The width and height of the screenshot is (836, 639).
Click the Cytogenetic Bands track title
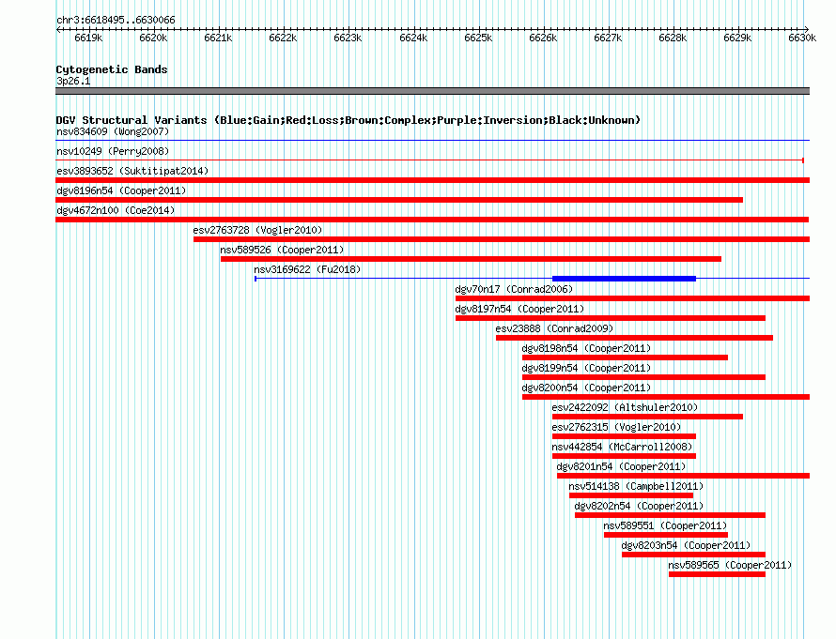[112, 69]
